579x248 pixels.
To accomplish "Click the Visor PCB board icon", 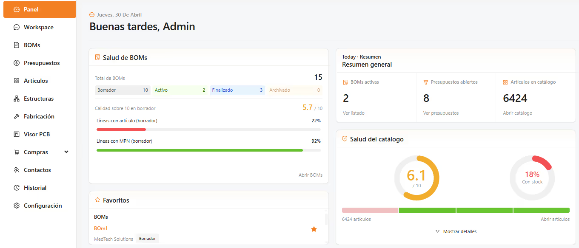I will pos(17,134).
